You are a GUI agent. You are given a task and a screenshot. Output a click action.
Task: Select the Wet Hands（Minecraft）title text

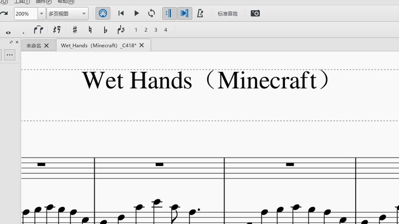pos(206,81)
